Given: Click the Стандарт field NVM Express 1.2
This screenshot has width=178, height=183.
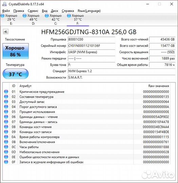Looking at the screenshot, I should click(121, 71).
